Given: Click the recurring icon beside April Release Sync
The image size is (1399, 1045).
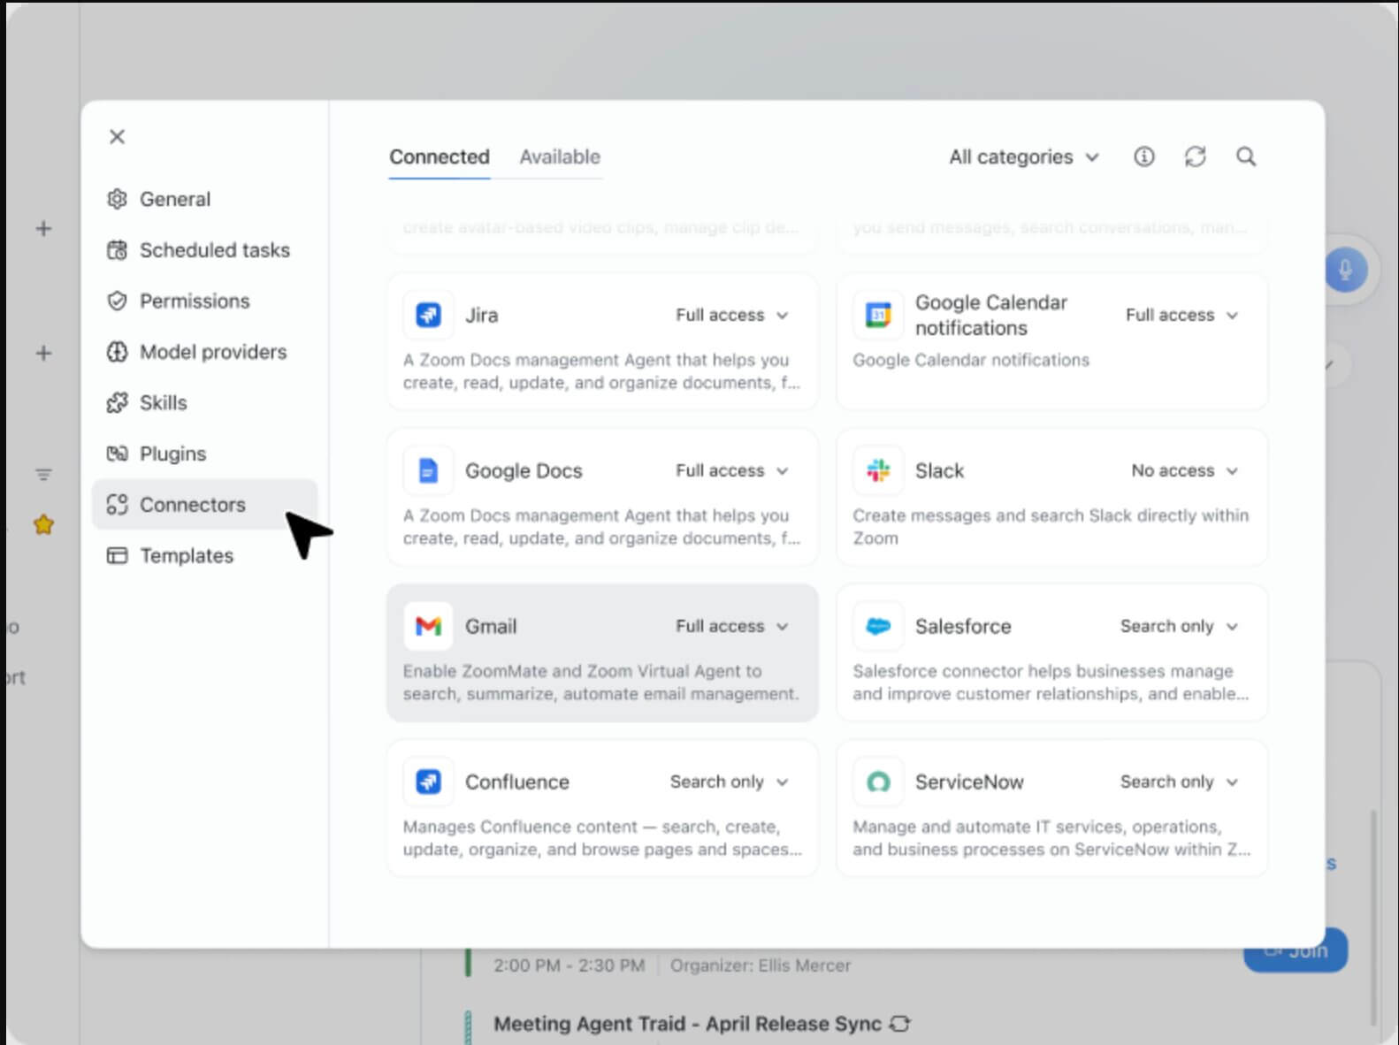Looking at the screenshot, I should tap(899, 1024).
